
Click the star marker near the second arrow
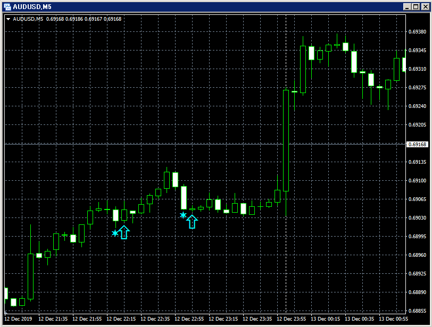183,215
